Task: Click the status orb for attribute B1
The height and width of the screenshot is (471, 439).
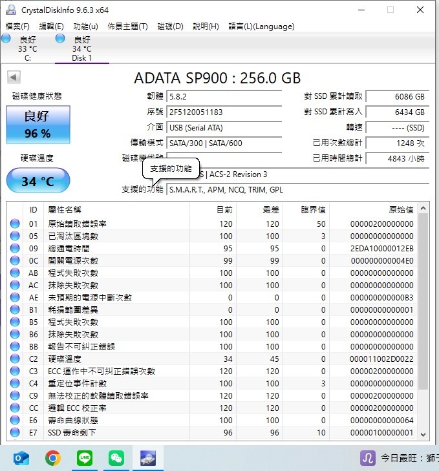Action: point(15,309)
